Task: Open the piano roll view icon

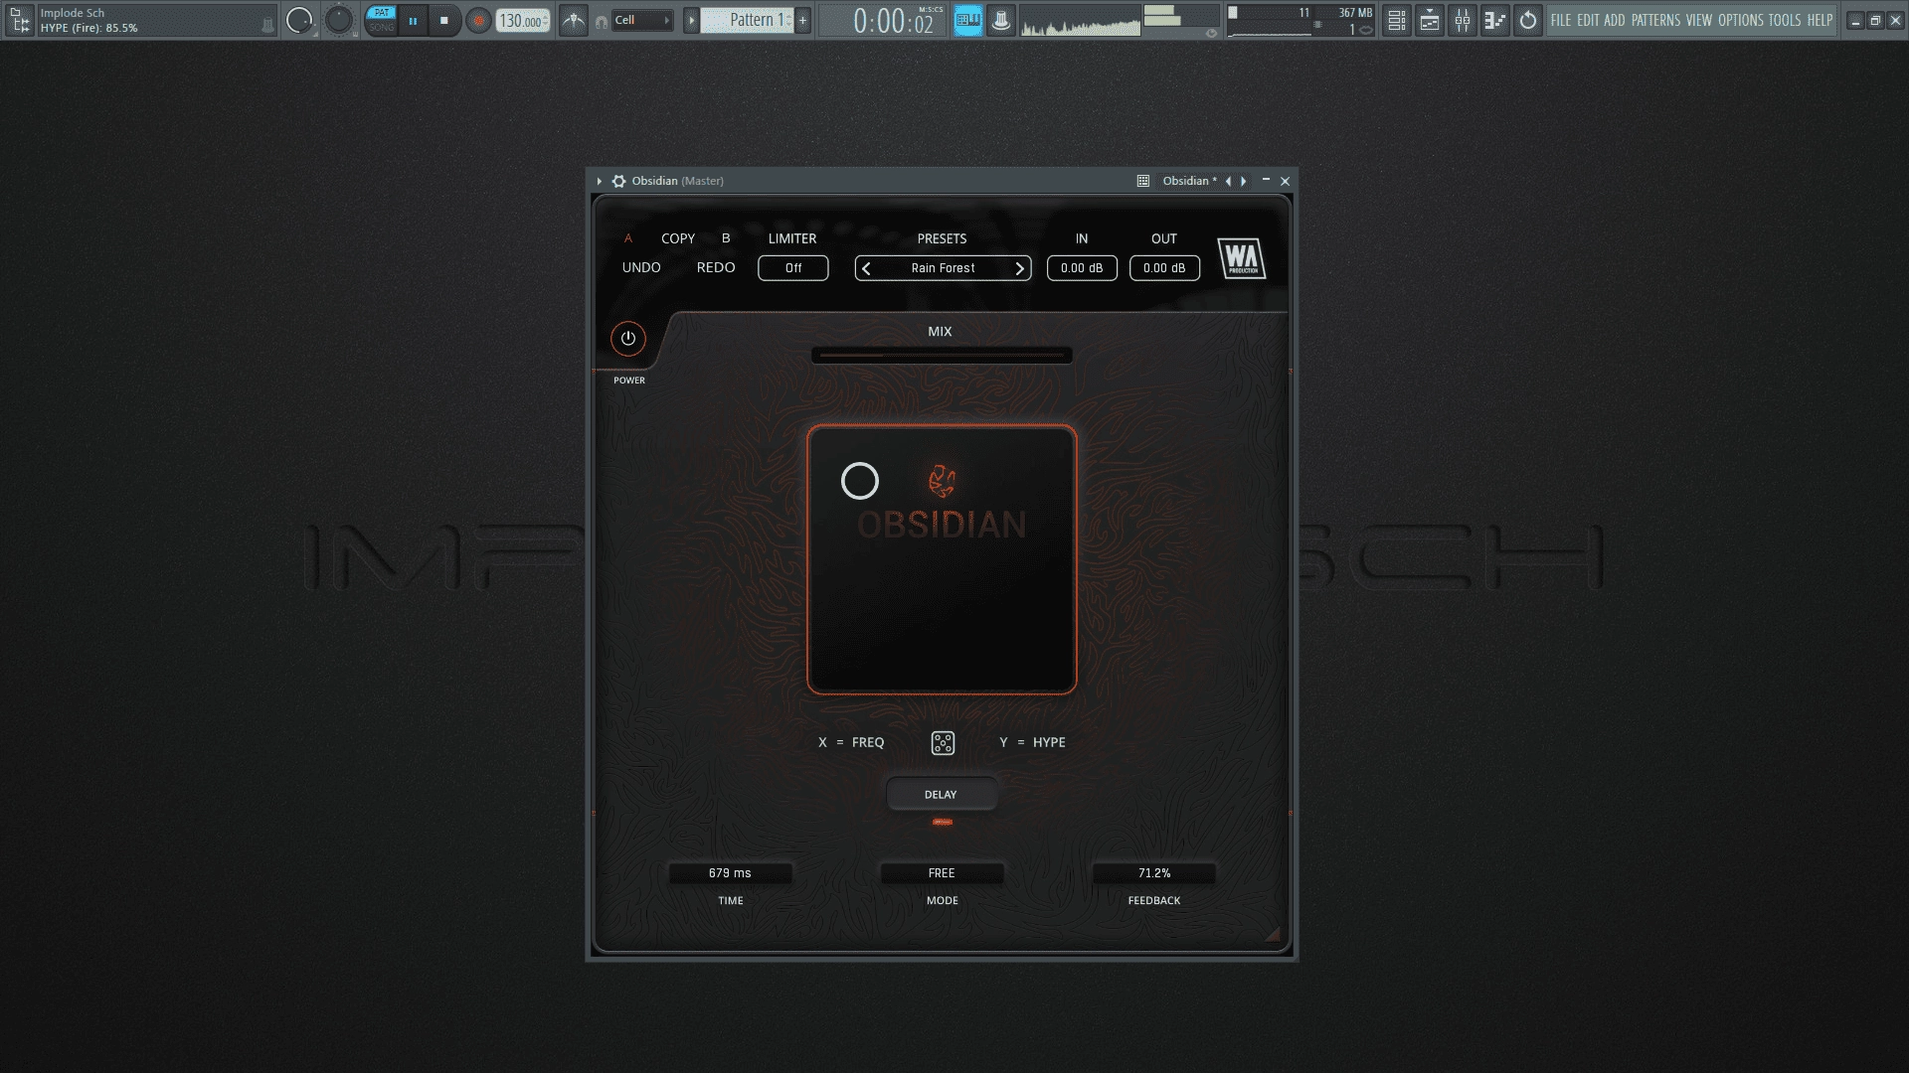Action: point(1494,20)
